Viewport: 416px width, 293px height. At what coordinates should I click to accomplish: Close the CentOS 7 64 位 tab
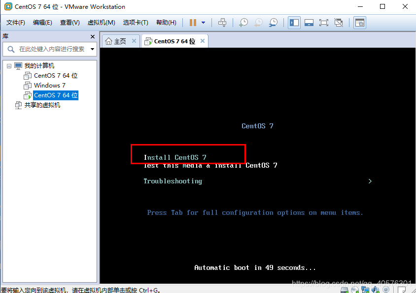coord(203,41)
